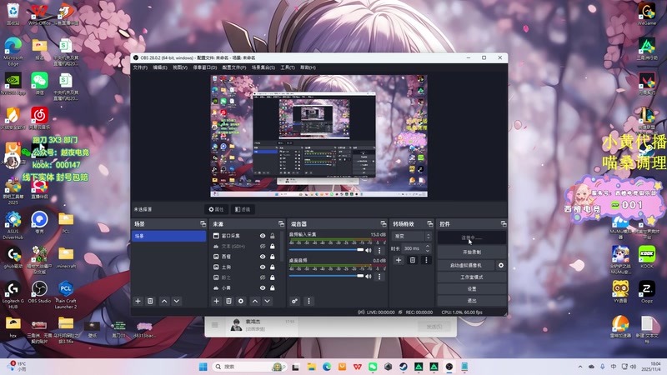Click 退出 to exit OBS
Image resolution: width=667 pixels, height=375 pixels.
click(x=472, y=301)
